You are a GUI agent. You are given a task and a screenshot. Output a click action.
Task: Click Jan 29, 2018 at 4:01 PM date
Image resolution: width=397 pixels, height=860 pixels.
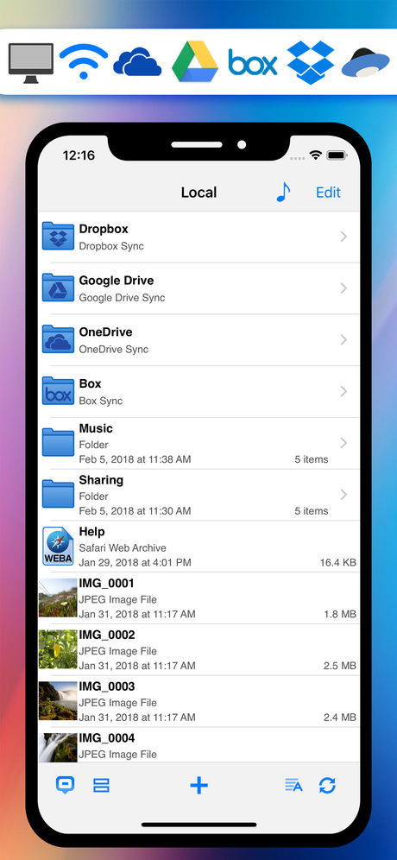pyautogui.click(x=135, y=562)
